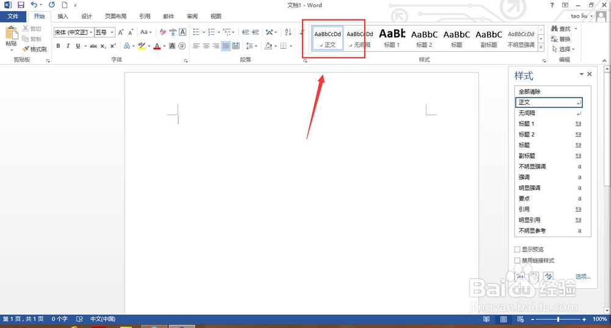The height and width of the screenshot is (328, 611).
Task: Click distributed alignment icon
Action: [236, 46]
